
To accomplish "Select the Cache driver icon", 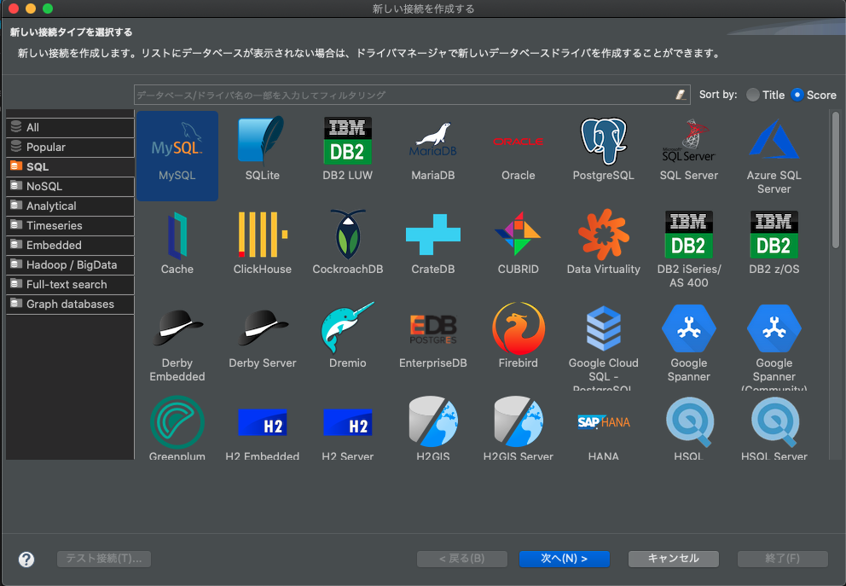I will point(177,235).
